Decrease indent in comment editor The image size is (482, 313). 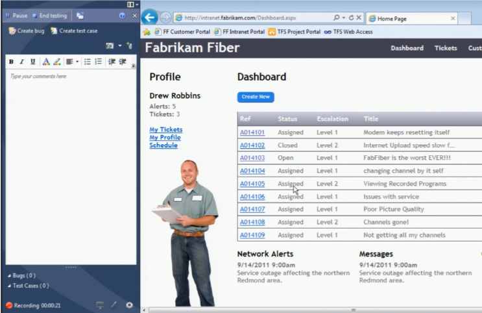click(x=112, y=62)
